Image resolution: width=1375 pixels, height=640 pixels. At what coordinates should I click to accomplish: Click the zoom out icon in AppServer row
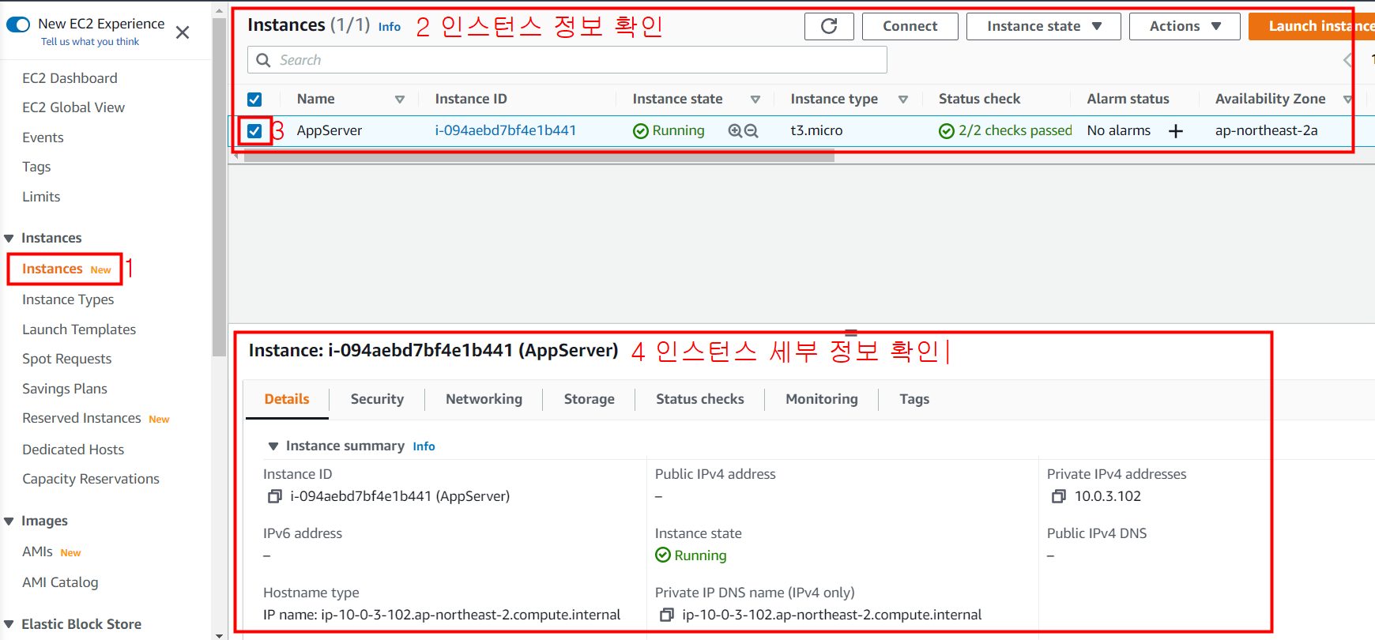[x=752, y=131]
